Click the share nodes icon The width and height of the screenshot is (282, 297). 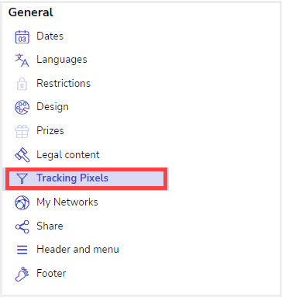[x=22, y=226]
